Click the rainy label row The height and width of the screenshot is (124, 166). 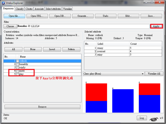(123, 55)
